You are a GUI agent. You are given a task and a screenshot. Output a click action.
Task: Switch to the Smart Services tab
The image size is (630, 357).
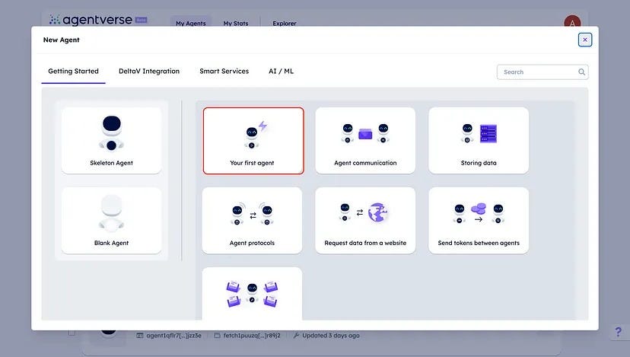(x=224, y=71)
